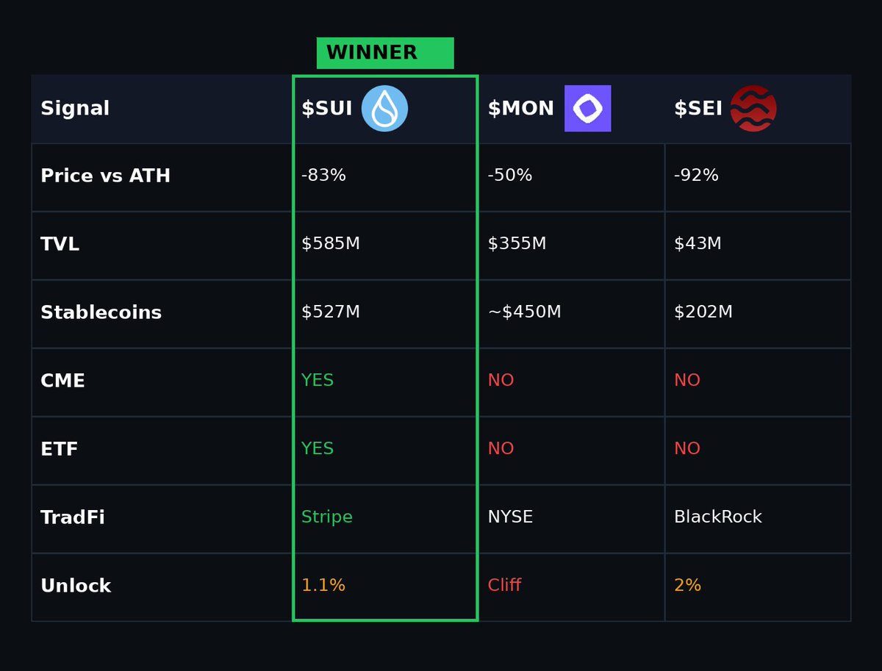882x671 pixels.
Task: Click MON's ~$450M stablecoins value
Action: click(524, 312)
